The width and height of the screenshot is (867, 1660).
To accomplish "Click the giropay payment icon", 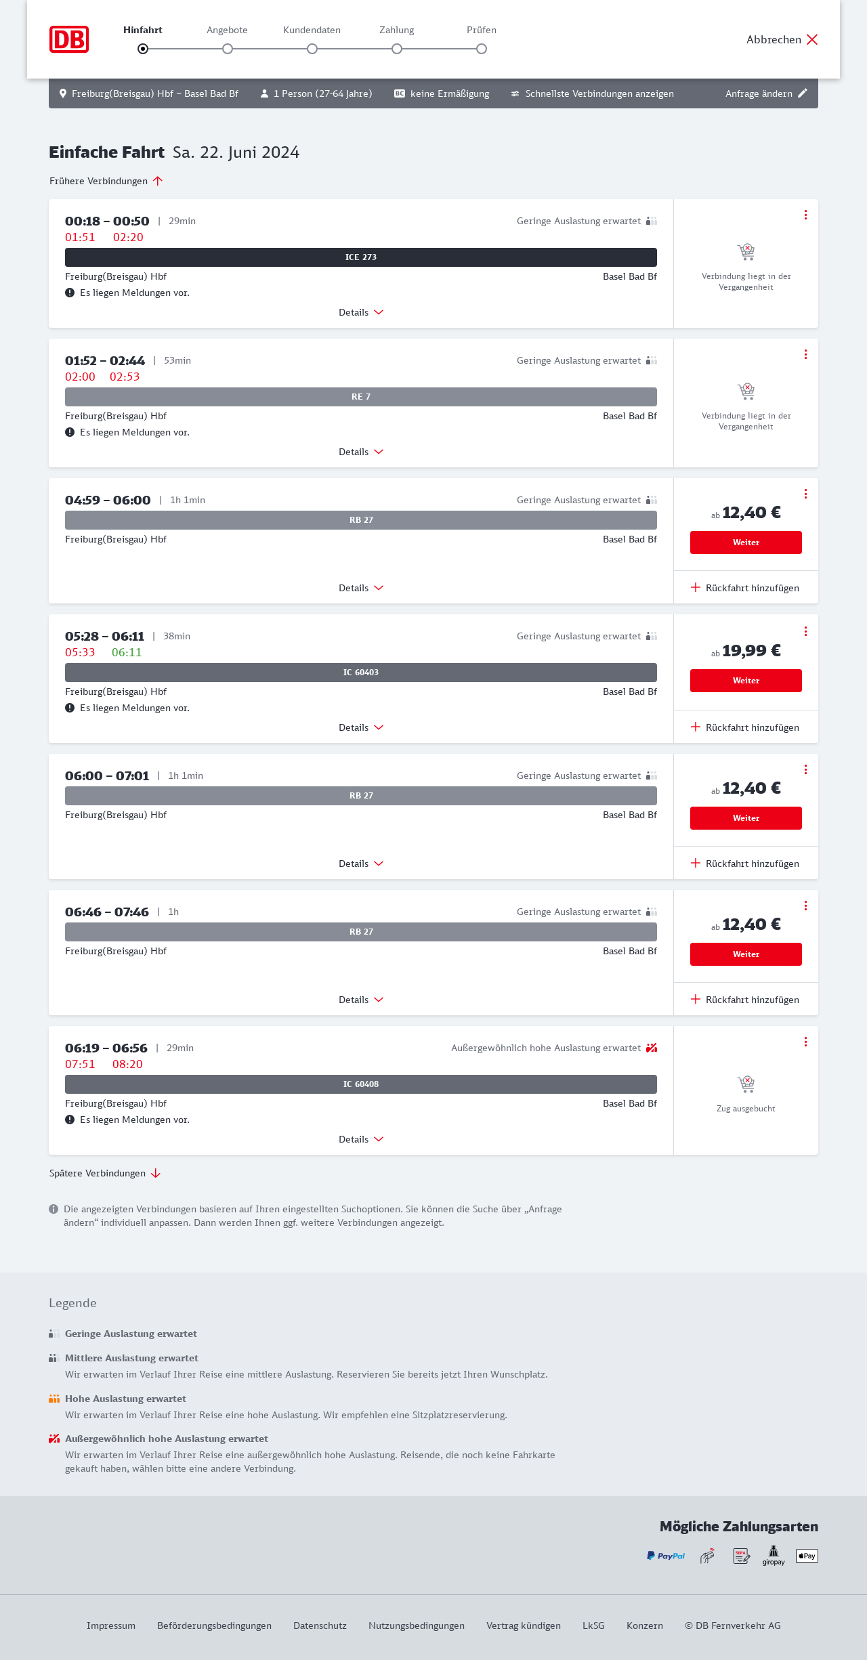I will (774, 1556).
